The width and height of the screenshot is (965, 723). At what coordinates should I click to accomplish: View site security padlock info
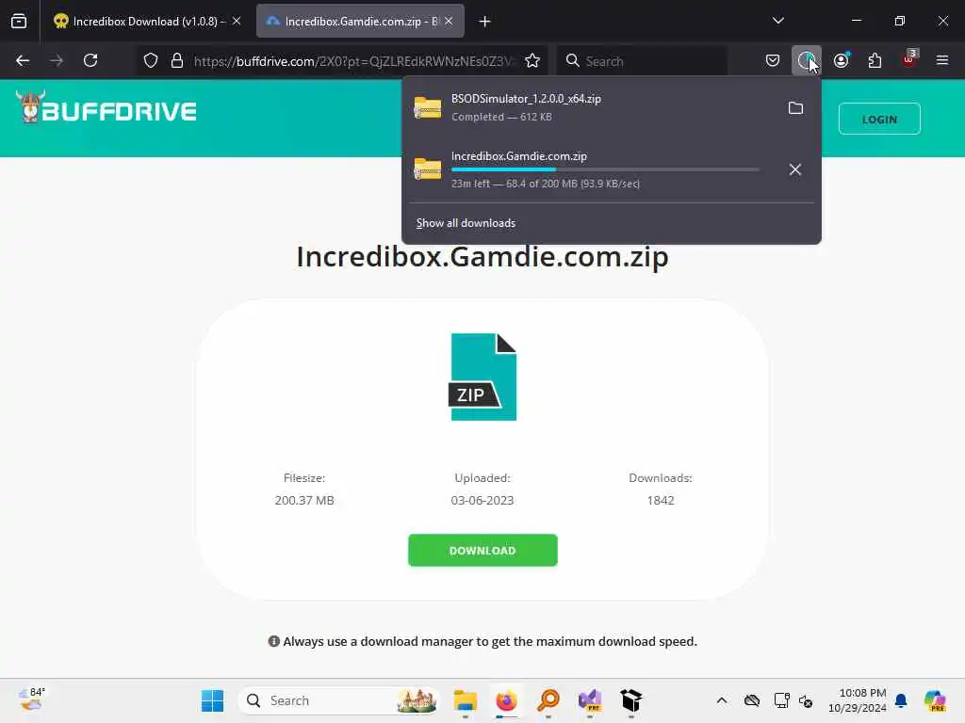click(x=177, y=61)
